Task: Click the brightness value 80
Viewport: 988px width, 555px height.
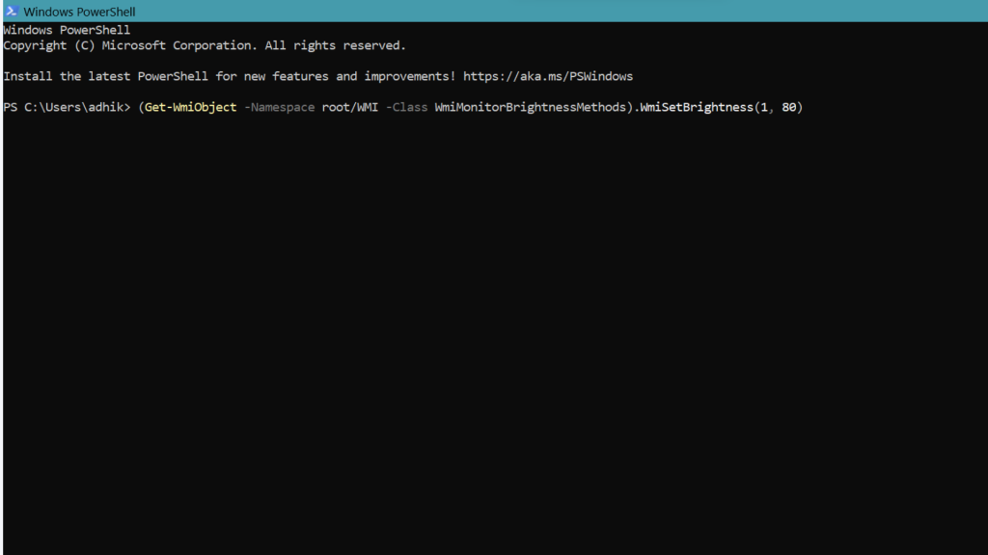Action: coord(789,107)
